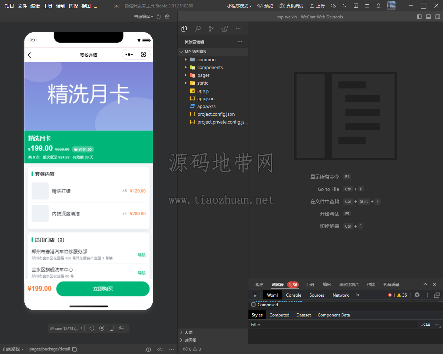Open the 工具 menu
Viewport: 443px width, 354px height.
(x=48, y=6)
